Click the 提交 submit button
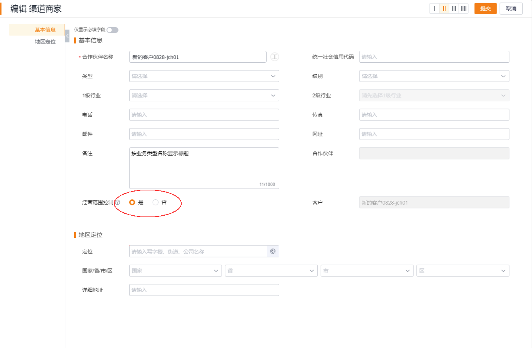532x348 pixels. (485, 8)
